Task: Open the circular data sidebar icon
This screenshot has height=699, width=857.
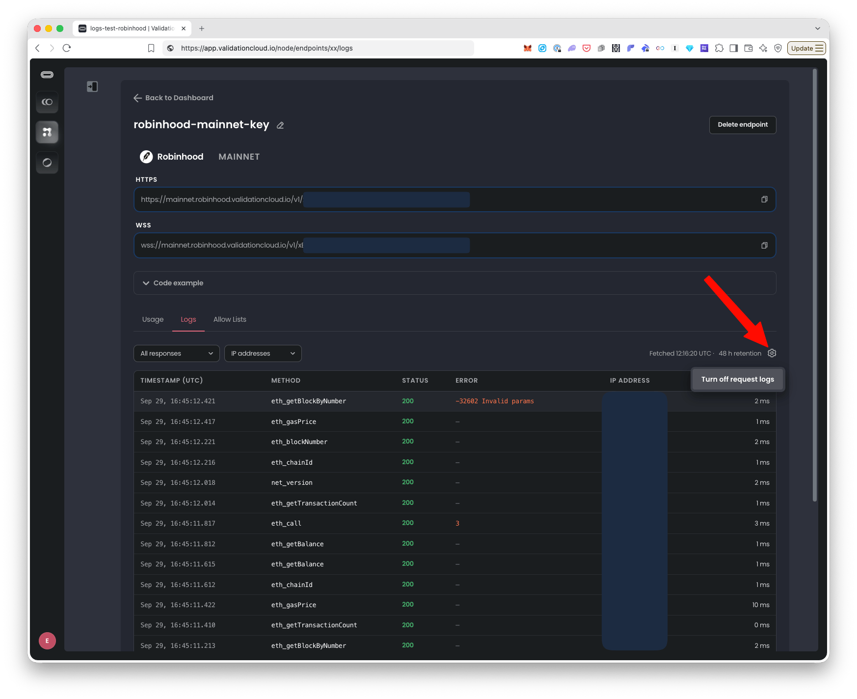Action: click(x=47, y=163)
